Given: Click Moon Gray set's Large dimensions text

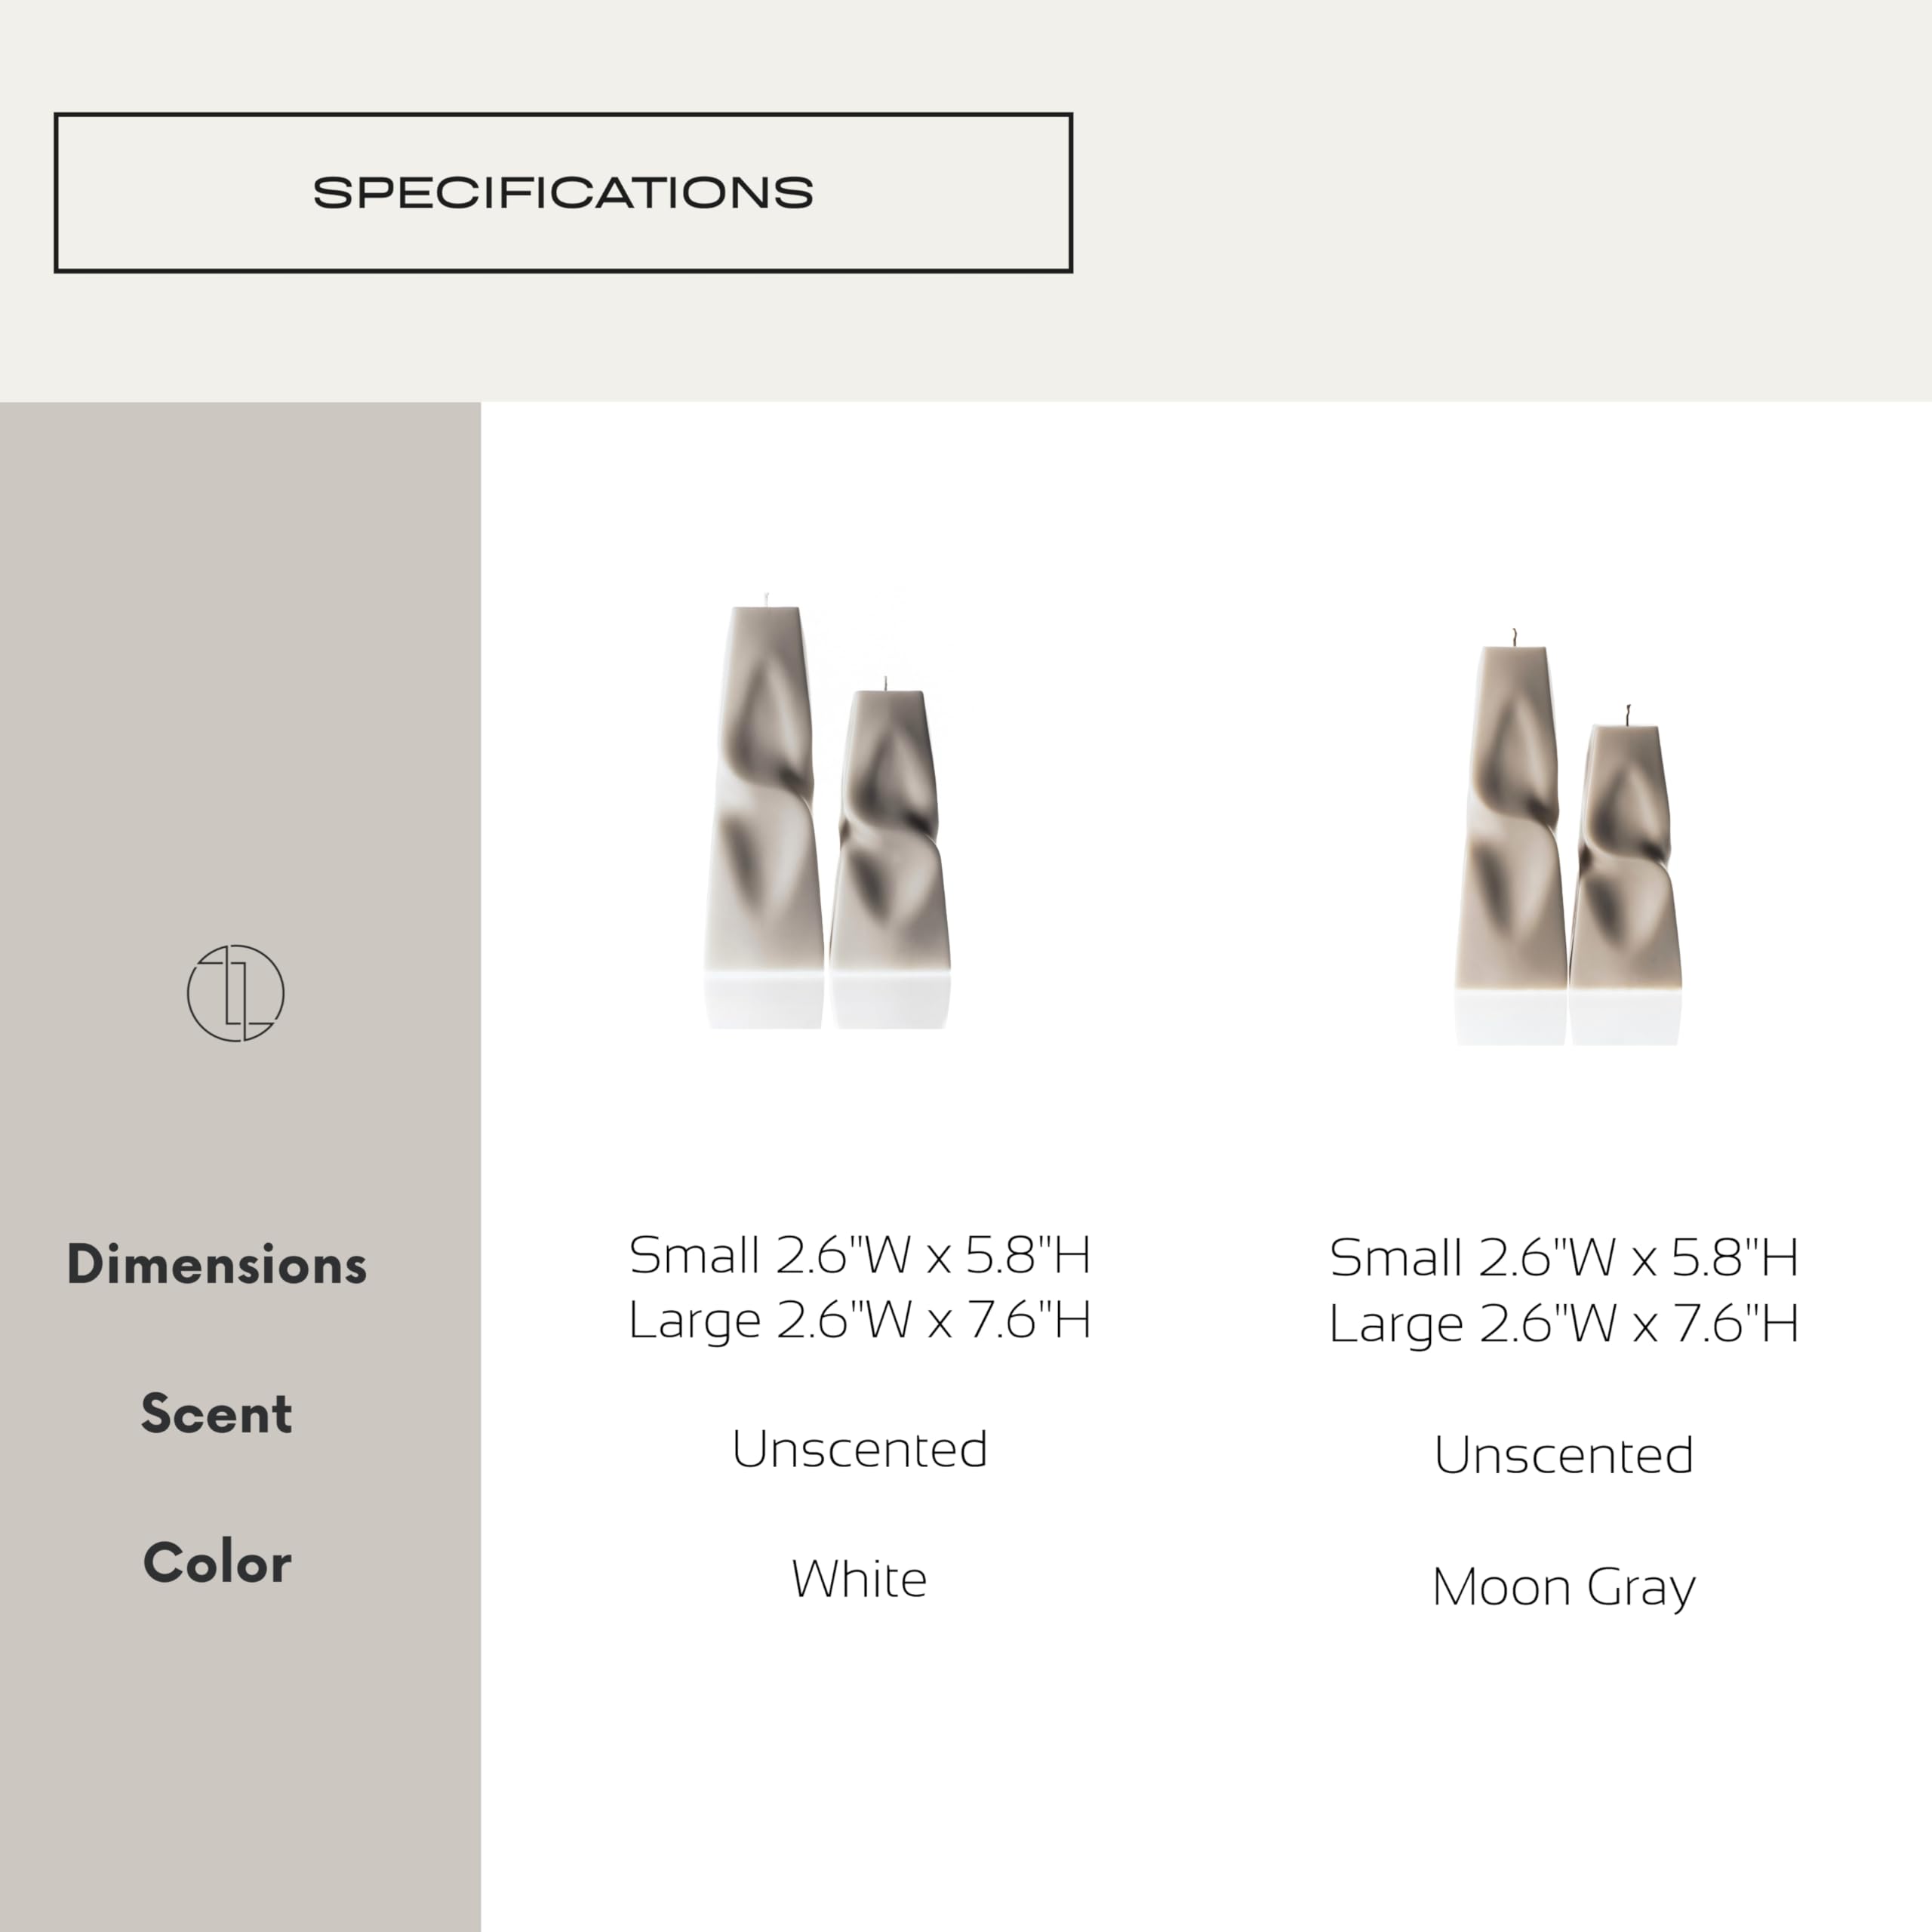Looking at the screenshot, I should coord(1563,1323).
